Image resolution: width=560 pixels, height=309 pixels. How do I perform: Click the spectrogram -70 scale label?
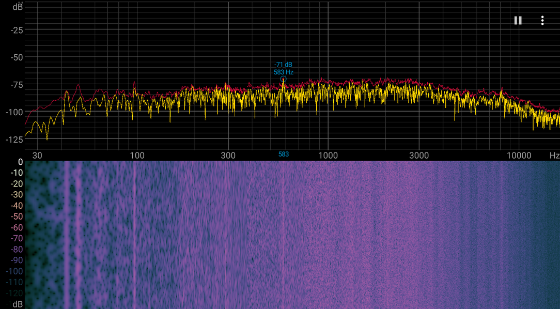tap(17, 238)
